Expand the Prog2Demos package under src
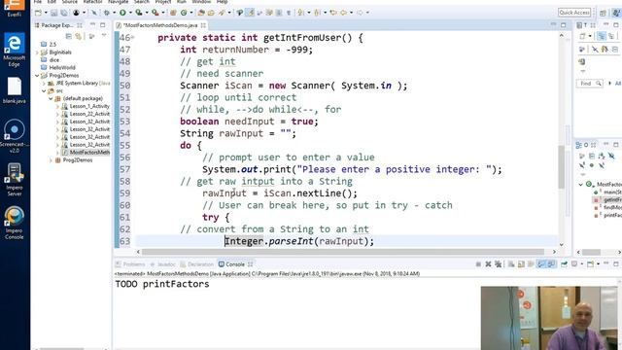Screen dimensions: 622x350 click(51, 160)
